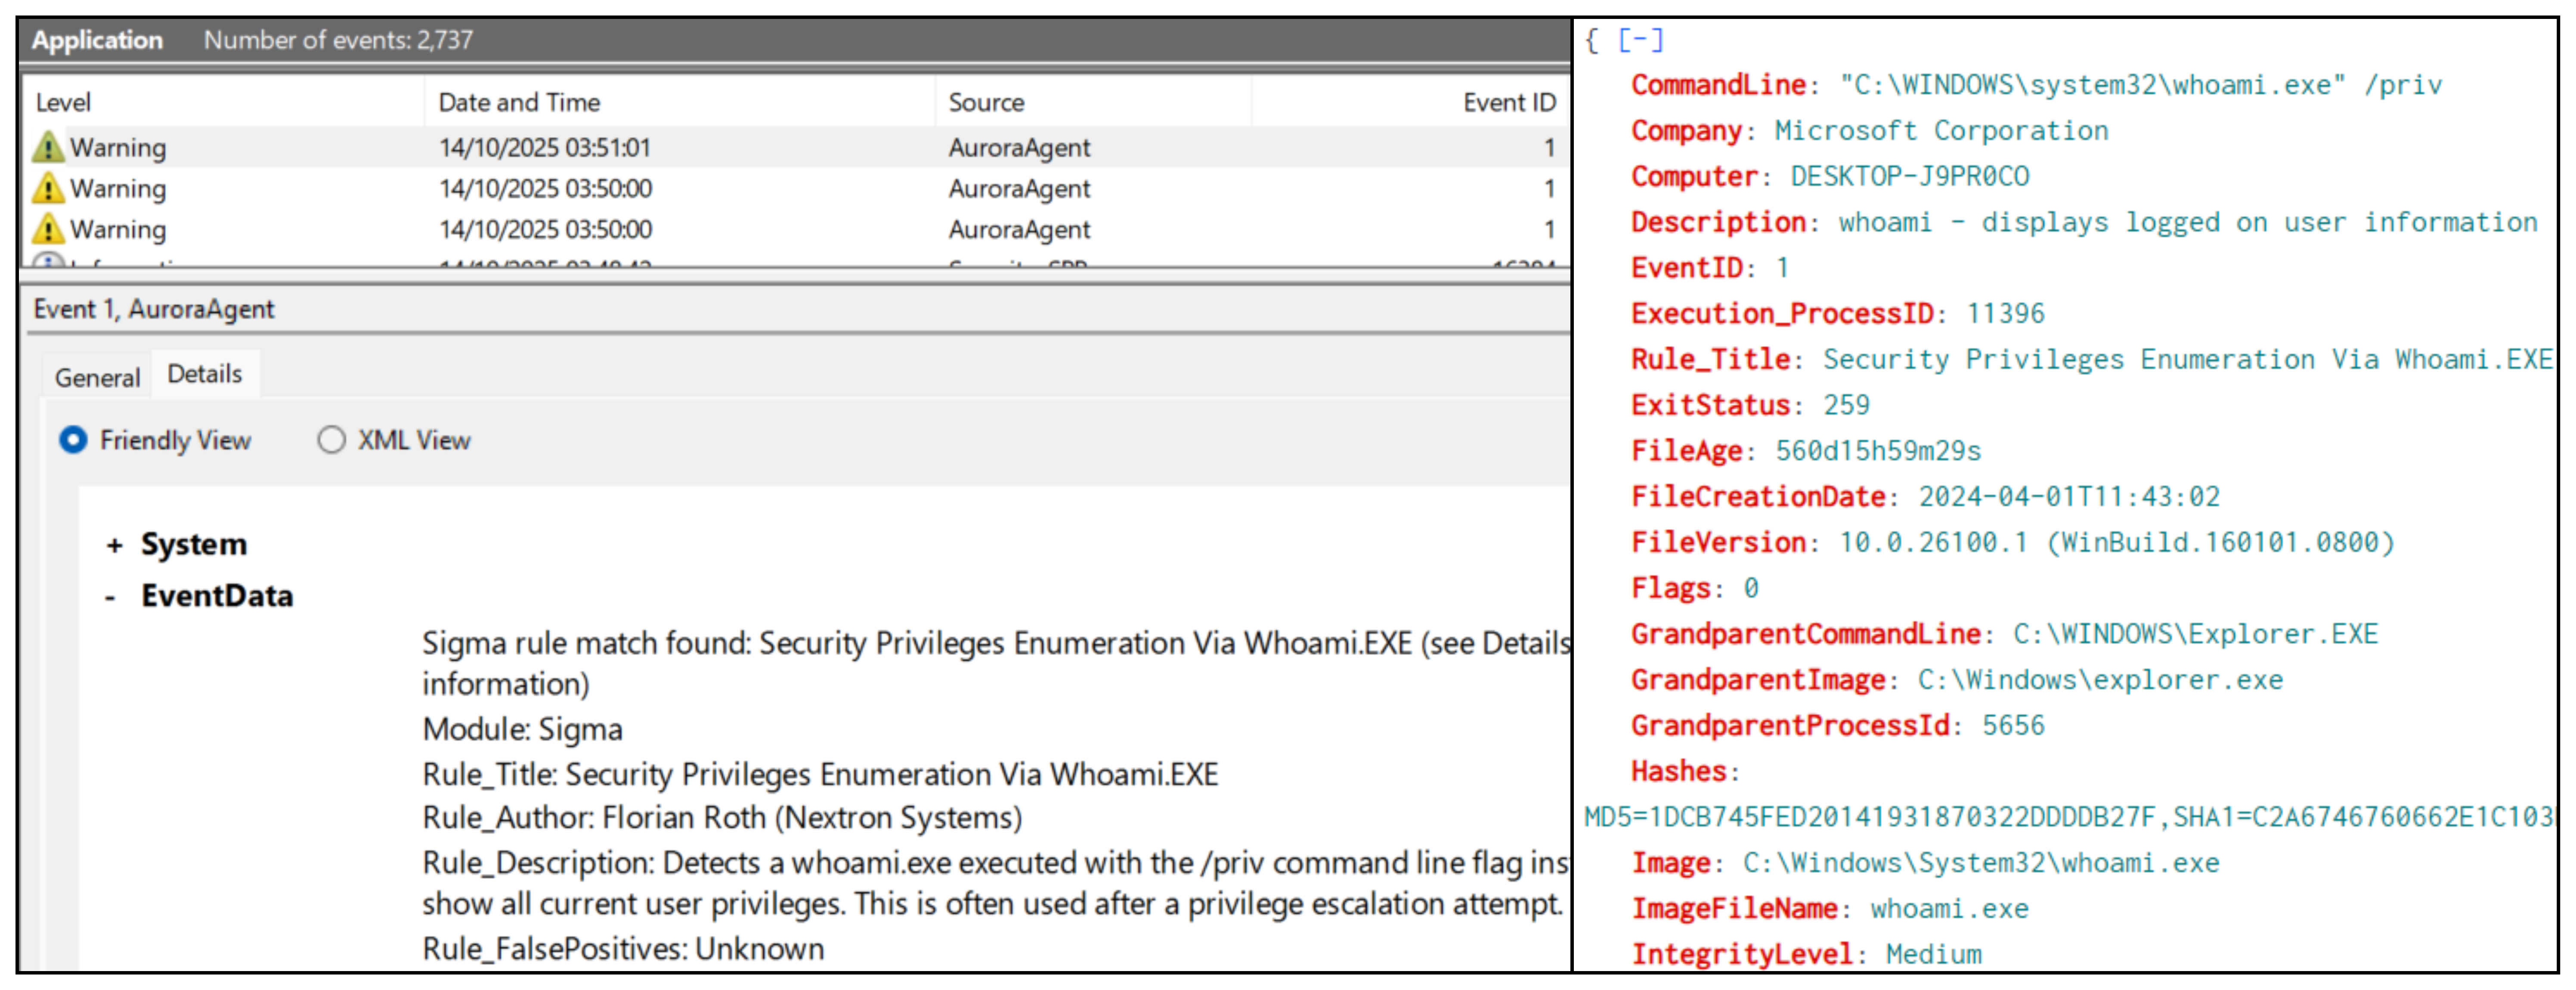Screen dimensions: 2576x990
Task: Click the Rule_Title field key
Action: (1709, 359)
